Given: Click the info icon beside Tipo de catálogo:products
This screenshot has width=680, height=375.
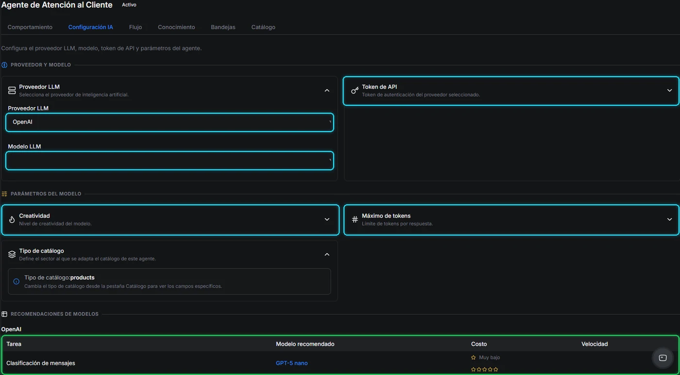Looking at the screenshot, I should (16, 281).
